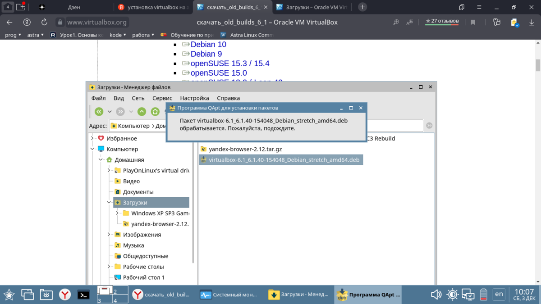Viewport: 541px width, 304px height.
Task: Select Рабочий стол 1 in tree
Action: pyautogui.click(x=144, y=277)
